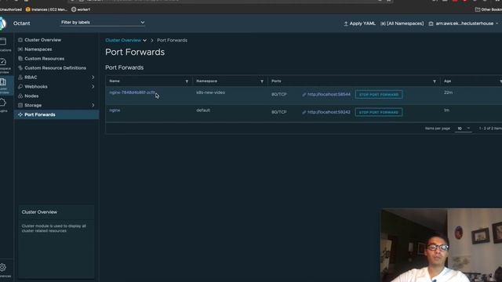
Task: Open the Other Bookmarks folder
Action: tap(488, 9)
